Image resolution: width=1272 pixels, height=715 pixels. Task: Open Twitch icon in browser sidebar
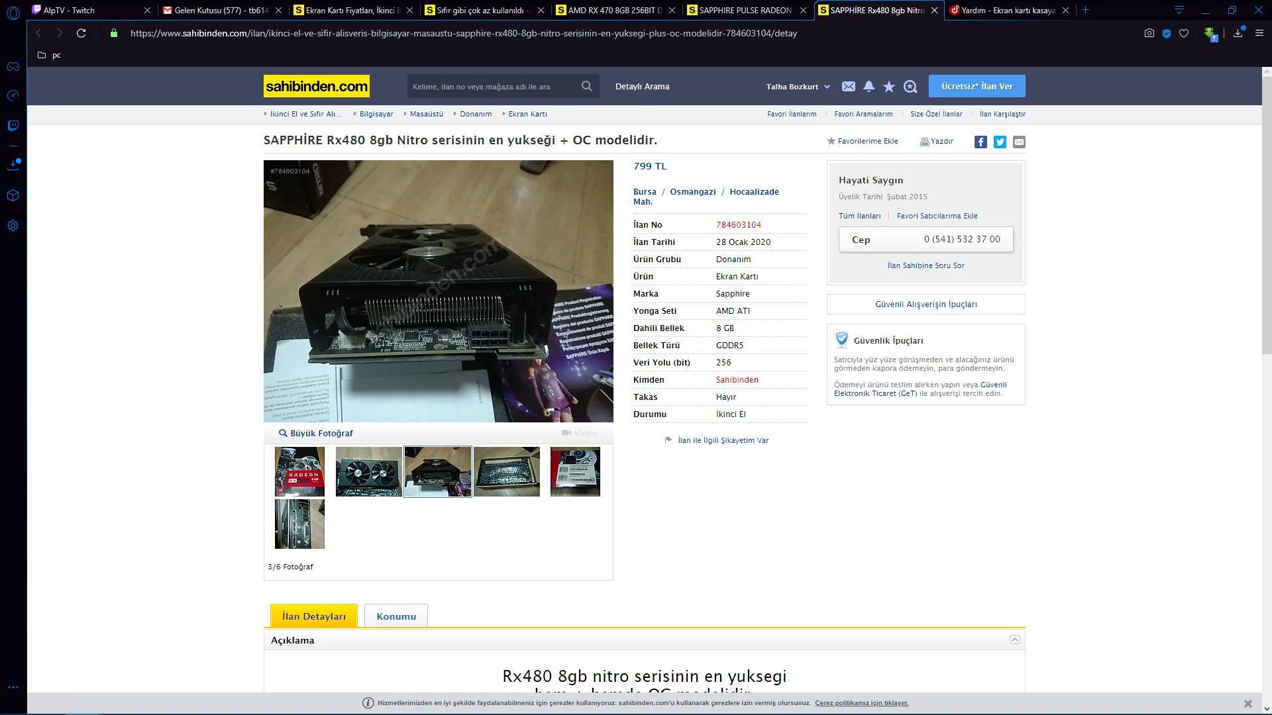[13, 126]
